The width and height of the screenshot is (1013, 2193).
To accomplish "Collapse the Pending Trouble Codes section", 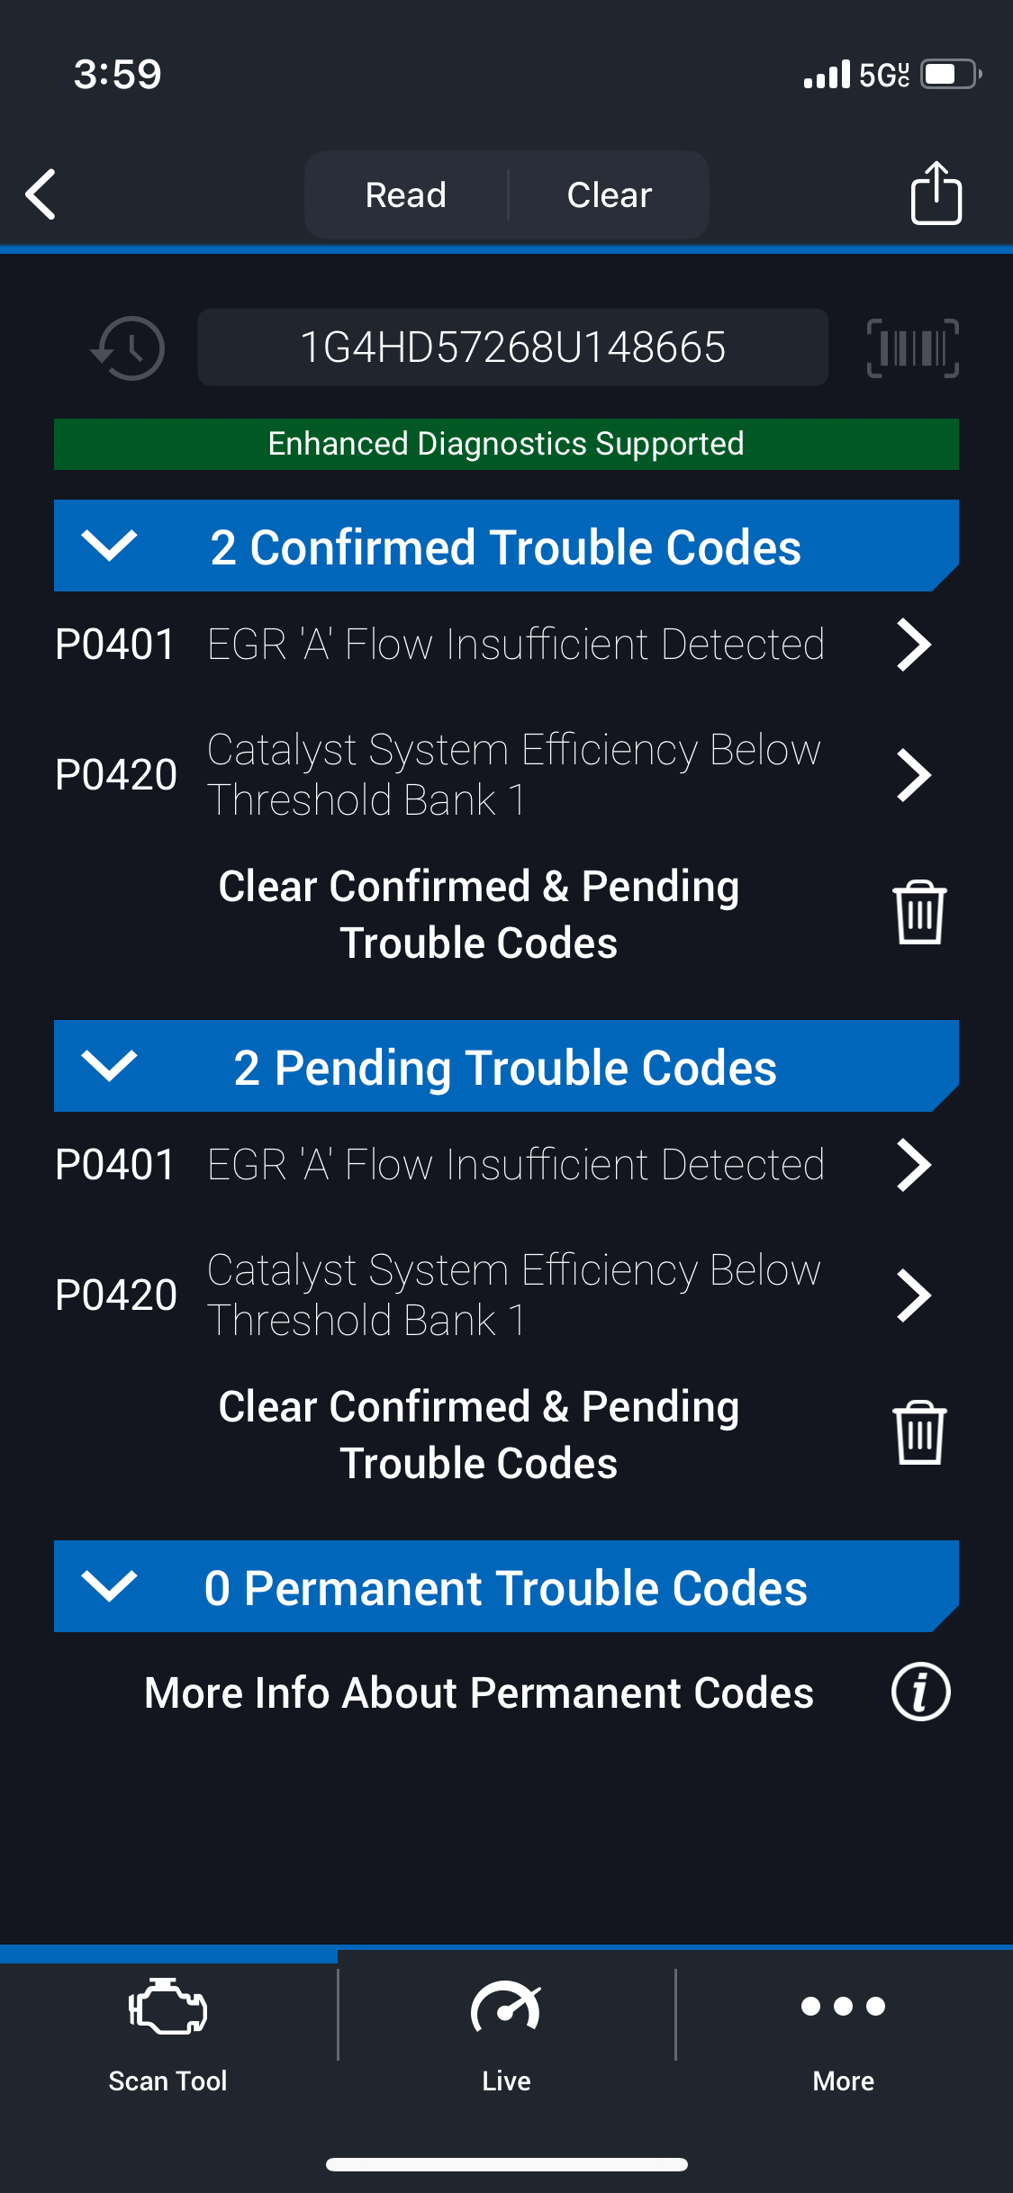I will (110, 1066).
